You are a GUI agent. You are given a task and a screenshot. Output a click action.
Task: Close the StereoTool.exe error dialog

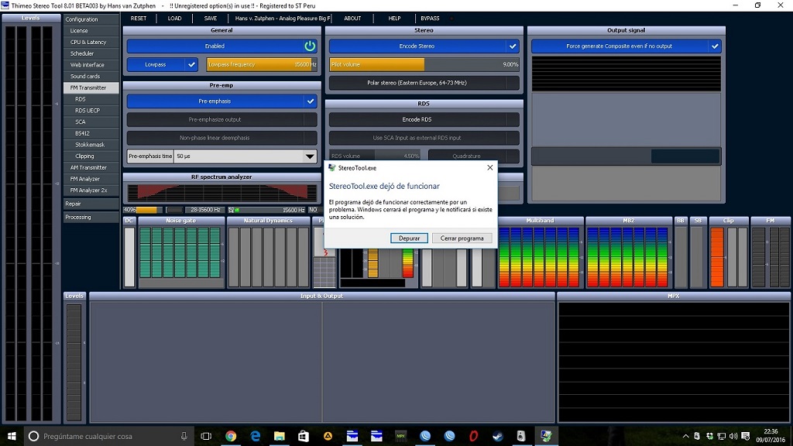489,167
